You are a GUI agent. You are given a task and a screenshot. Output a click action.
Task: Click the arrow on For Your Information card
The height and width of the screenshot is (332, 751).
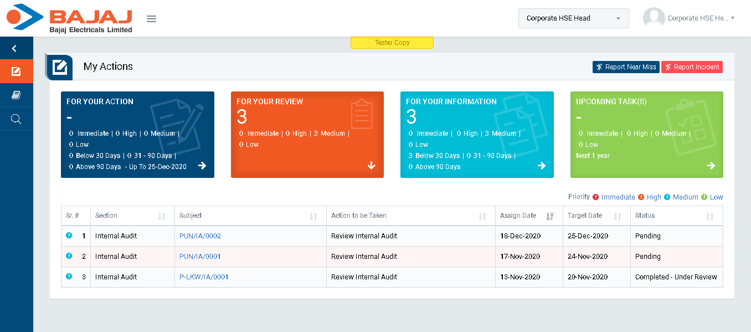[x=542, y=166]
